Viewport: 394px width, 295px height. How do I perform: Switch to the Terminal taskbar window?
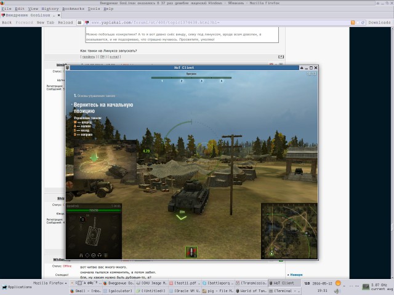(284, 291)
